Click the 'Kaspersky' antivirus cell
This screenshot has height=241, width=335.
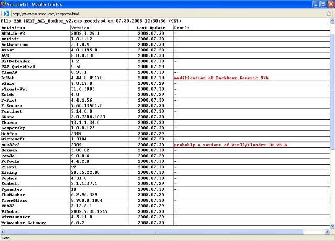click(x=36, y=128)
